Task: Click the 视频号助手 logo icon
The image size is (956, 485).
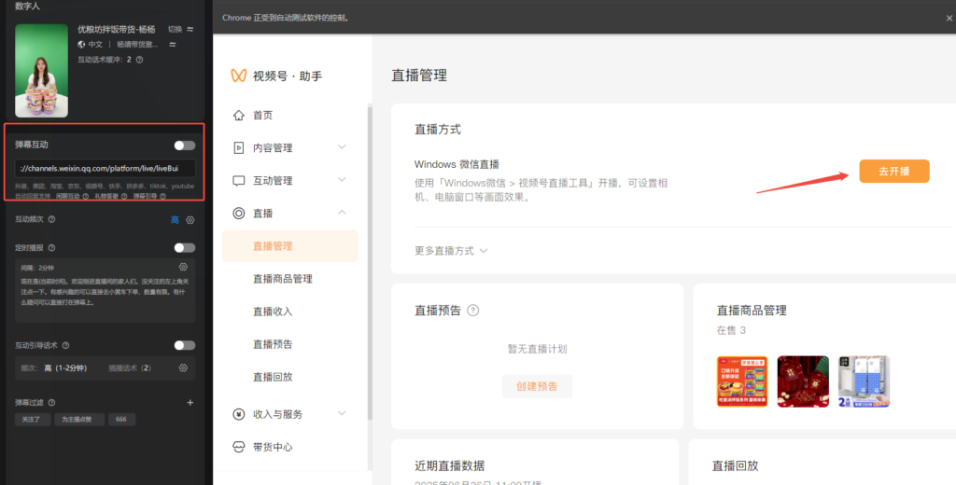Action: point(238,76)
